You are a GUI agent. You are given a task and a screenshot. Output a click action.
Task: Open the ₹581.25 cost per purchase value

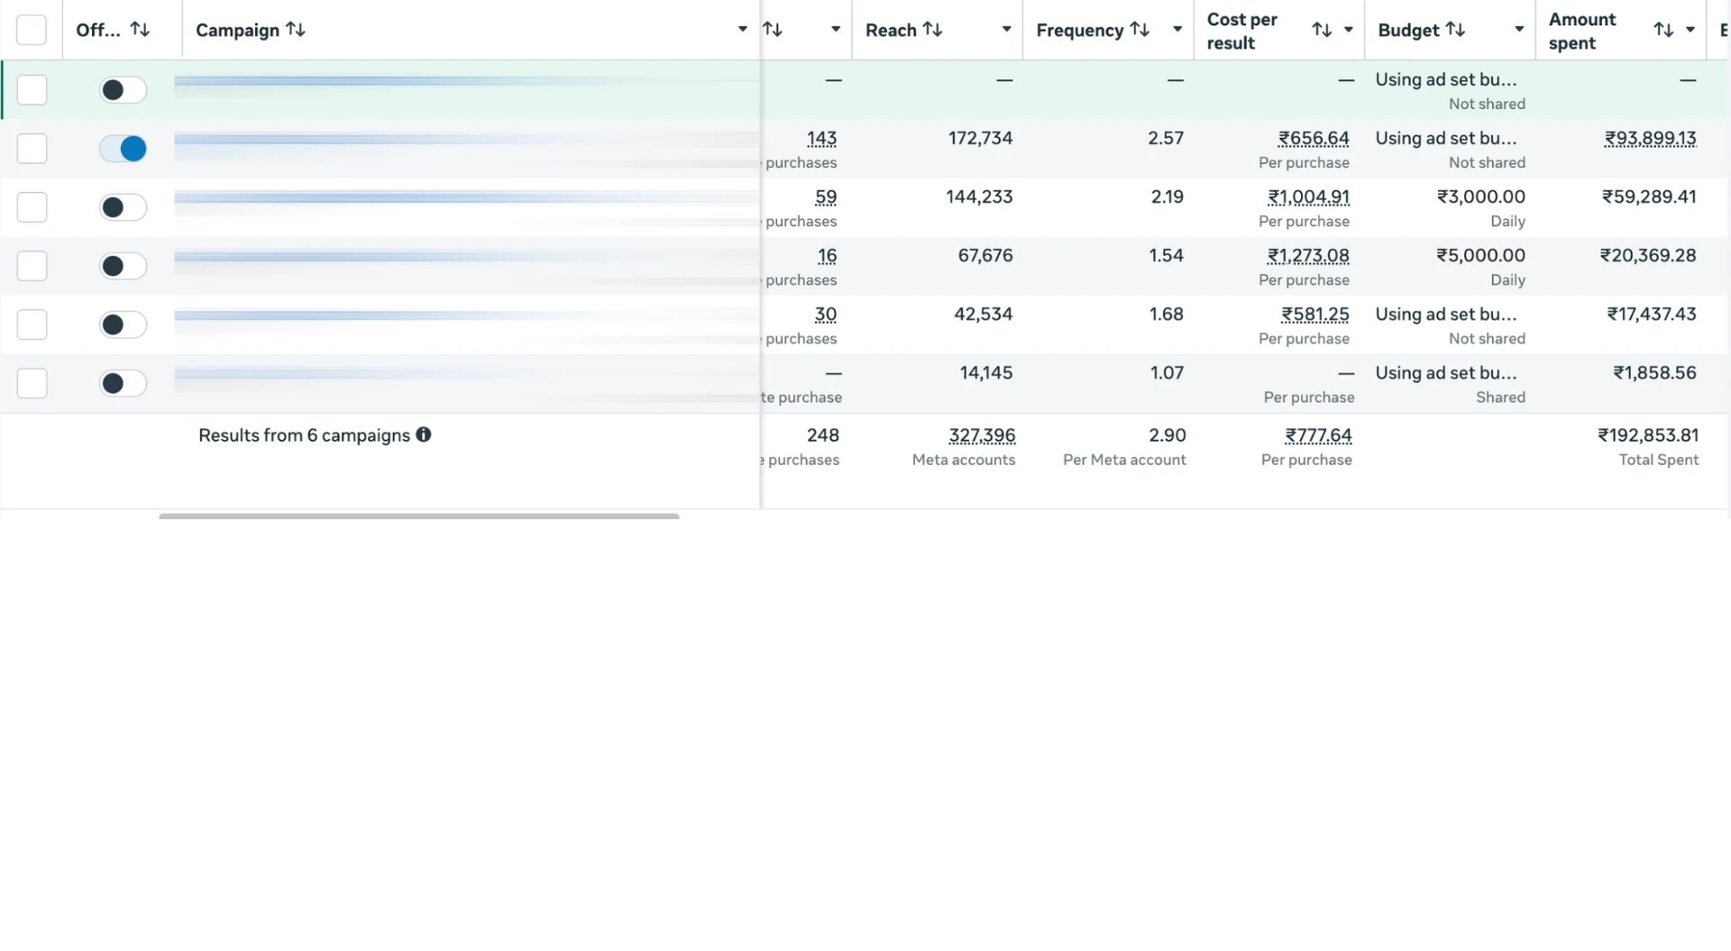(1315, 315)
